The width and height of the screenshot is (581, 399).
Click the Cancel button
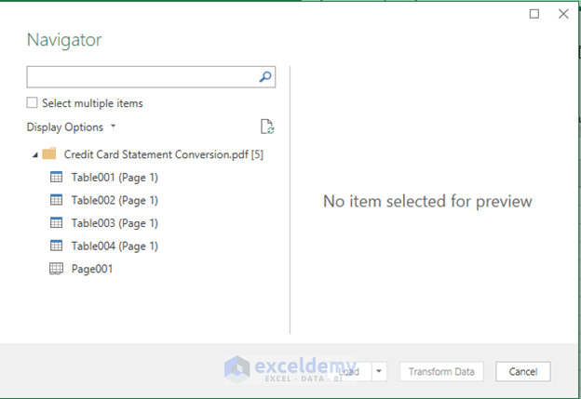pos(522,371)
